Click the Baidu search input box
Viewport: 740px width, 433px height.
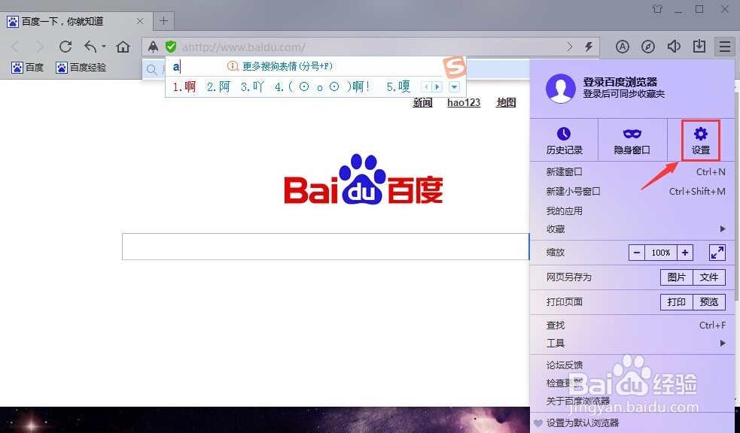(x=326, y=247)
